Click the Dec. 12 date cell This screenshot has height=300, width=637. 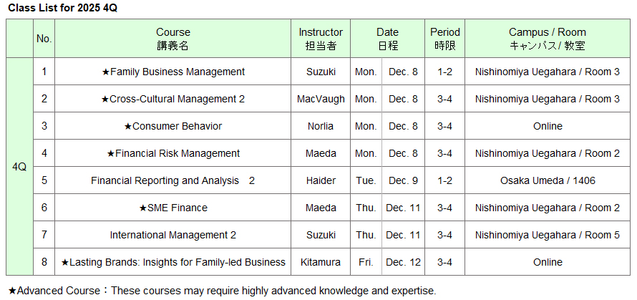(x=404, y=262)
